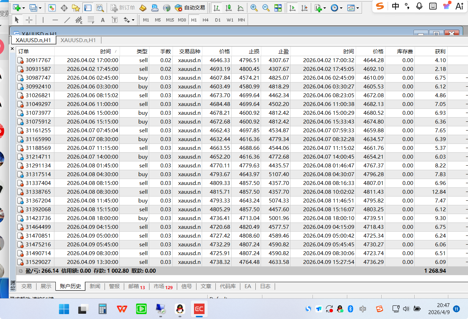The image size is (468, 319).
Task: Switch timeframe to M30
Action: coord(182,20)
